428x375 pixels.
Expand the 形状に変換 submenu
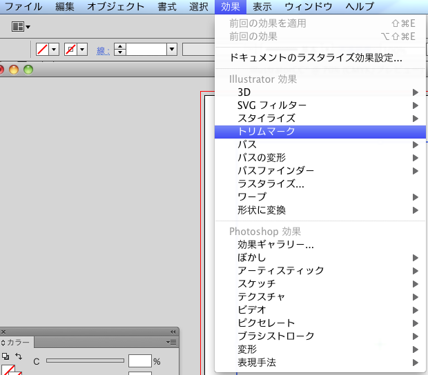point(320,210)
